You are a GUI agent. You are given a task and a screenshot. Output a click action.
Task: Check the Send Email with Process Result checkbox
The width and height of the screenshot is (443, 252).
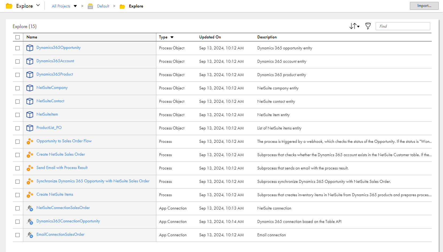coord(18,168)
